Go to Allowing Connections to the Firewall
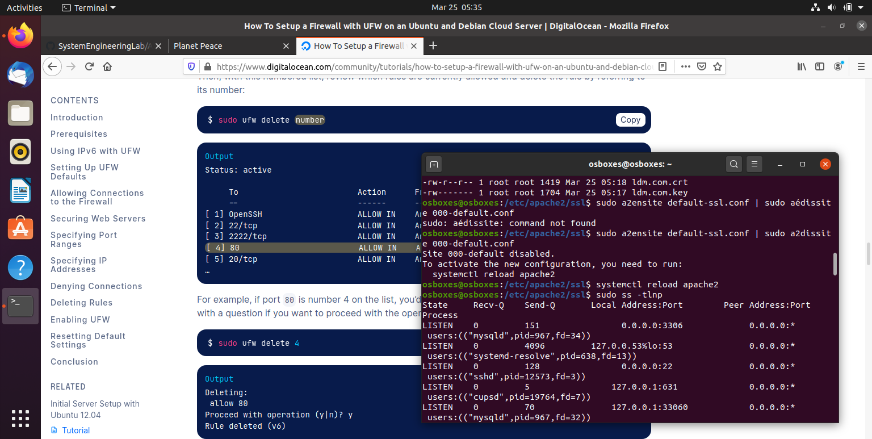Screen dimensions: 872x439 coord(97,197)
